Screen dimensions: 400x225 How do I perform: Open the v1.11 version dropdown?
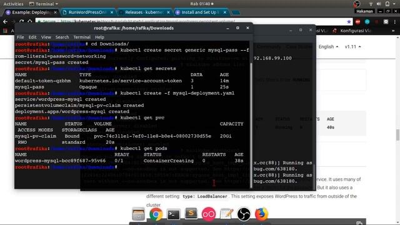point(352,47)
